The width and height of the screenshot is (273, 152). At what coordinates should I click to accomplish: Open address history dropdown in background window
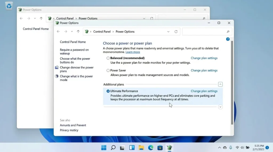144,18
